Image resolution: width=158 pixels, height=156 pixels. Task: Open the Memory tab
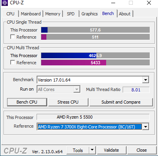click(53, 14)
